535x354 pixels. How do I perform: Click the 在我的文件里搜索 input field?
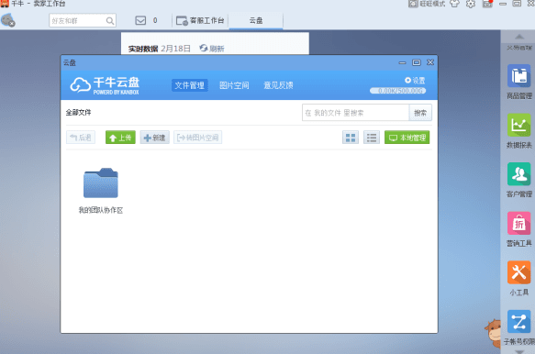355,113
